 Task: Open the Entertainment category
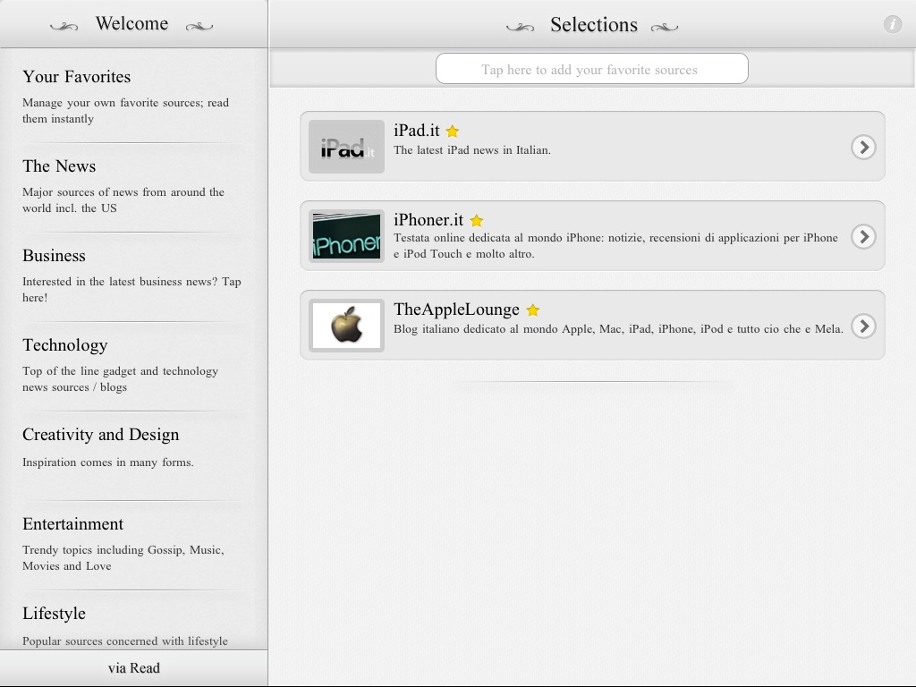pos(134,545)
